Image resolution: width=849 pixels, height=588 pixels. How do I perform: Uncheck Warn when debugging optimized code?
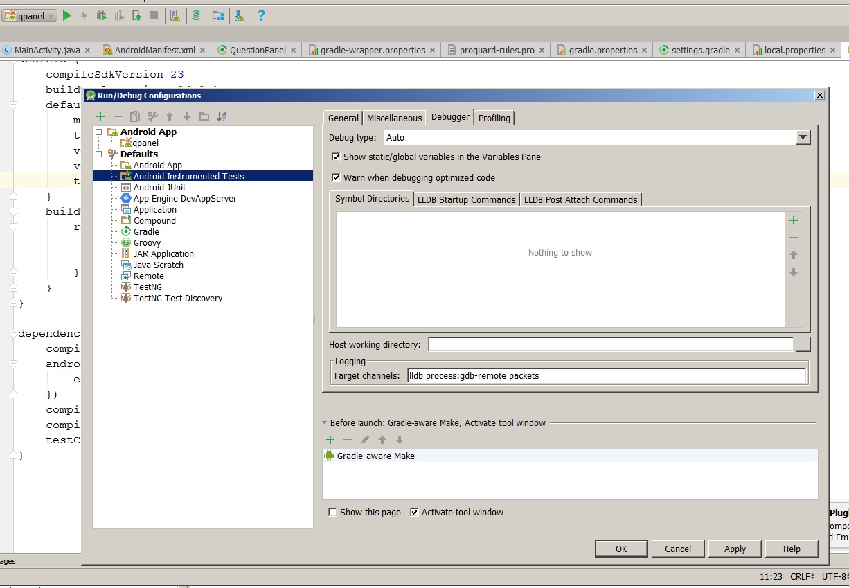[336, 177]
